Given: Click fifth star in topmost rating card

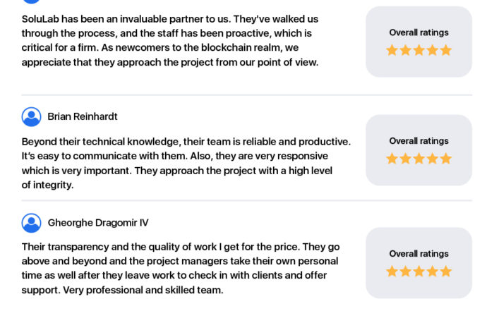Looking at the screenshot, I should [x=445, y=50].
